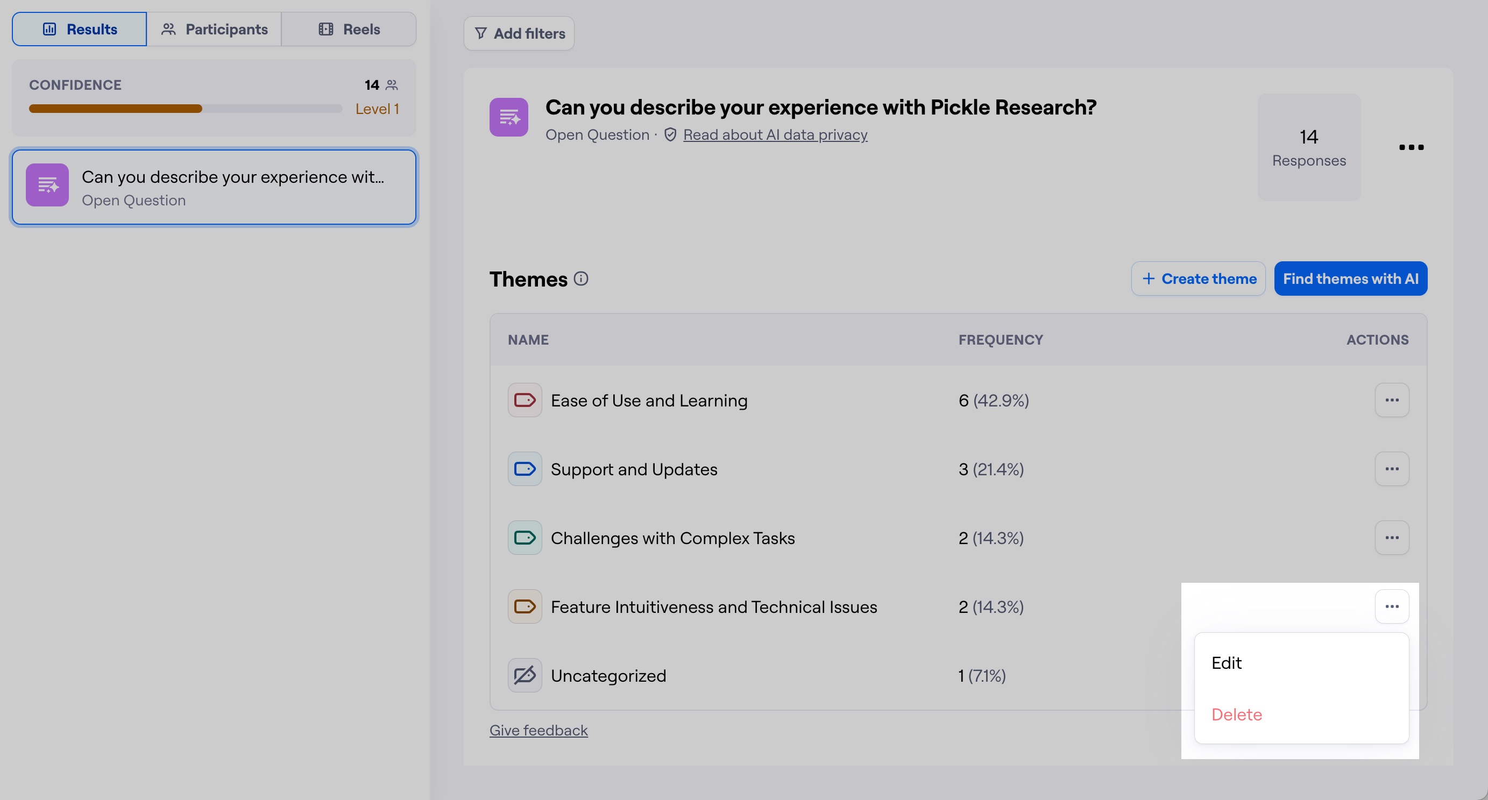Image resolution: width=1488 pixels, height=800 pixels.
Task: Click the Themes info icon
Action: pyautogui.click(x=581, y=279)
